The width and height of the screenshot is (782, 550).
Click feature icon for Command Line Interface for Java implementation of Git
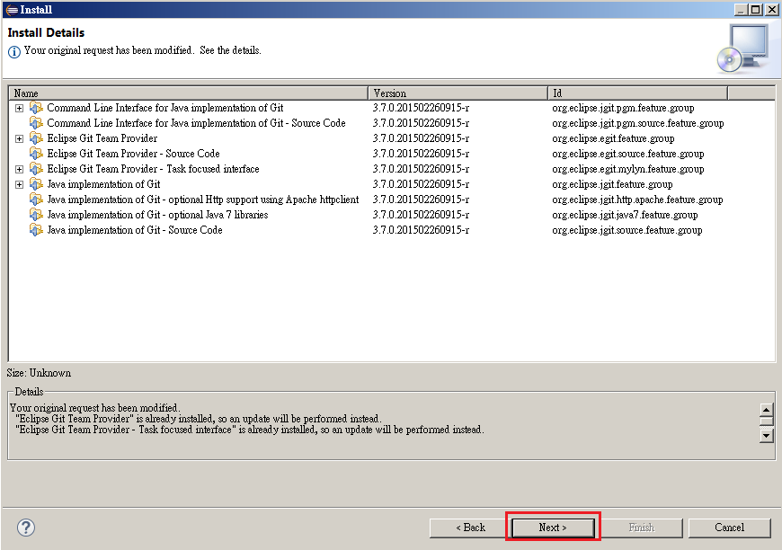36,108
